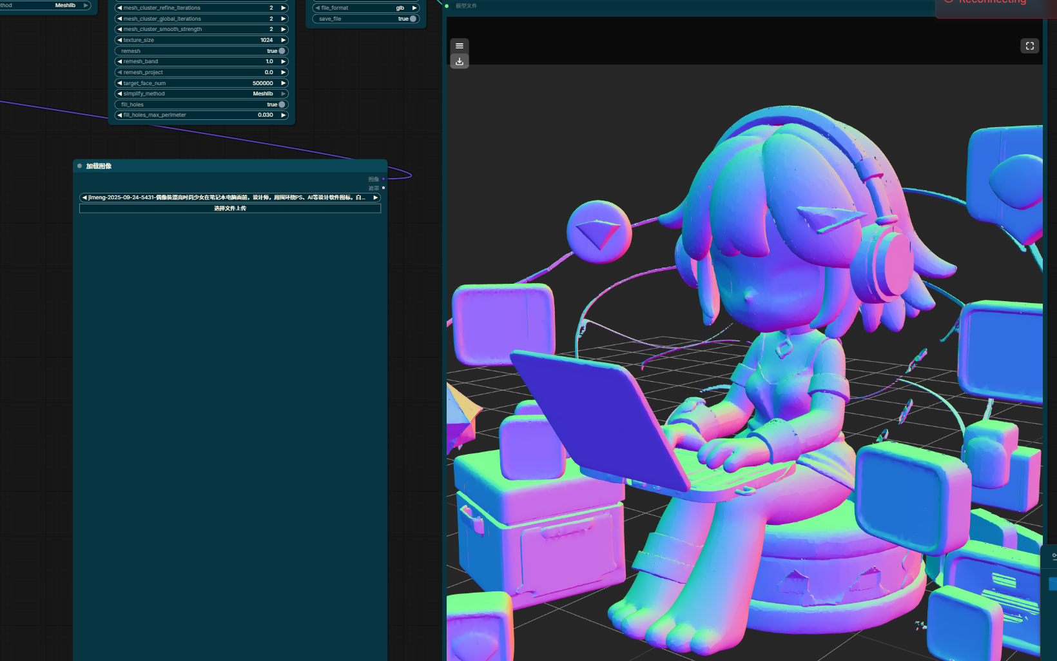Collapse the 加载图像 node via its dot

click(80, 166)
